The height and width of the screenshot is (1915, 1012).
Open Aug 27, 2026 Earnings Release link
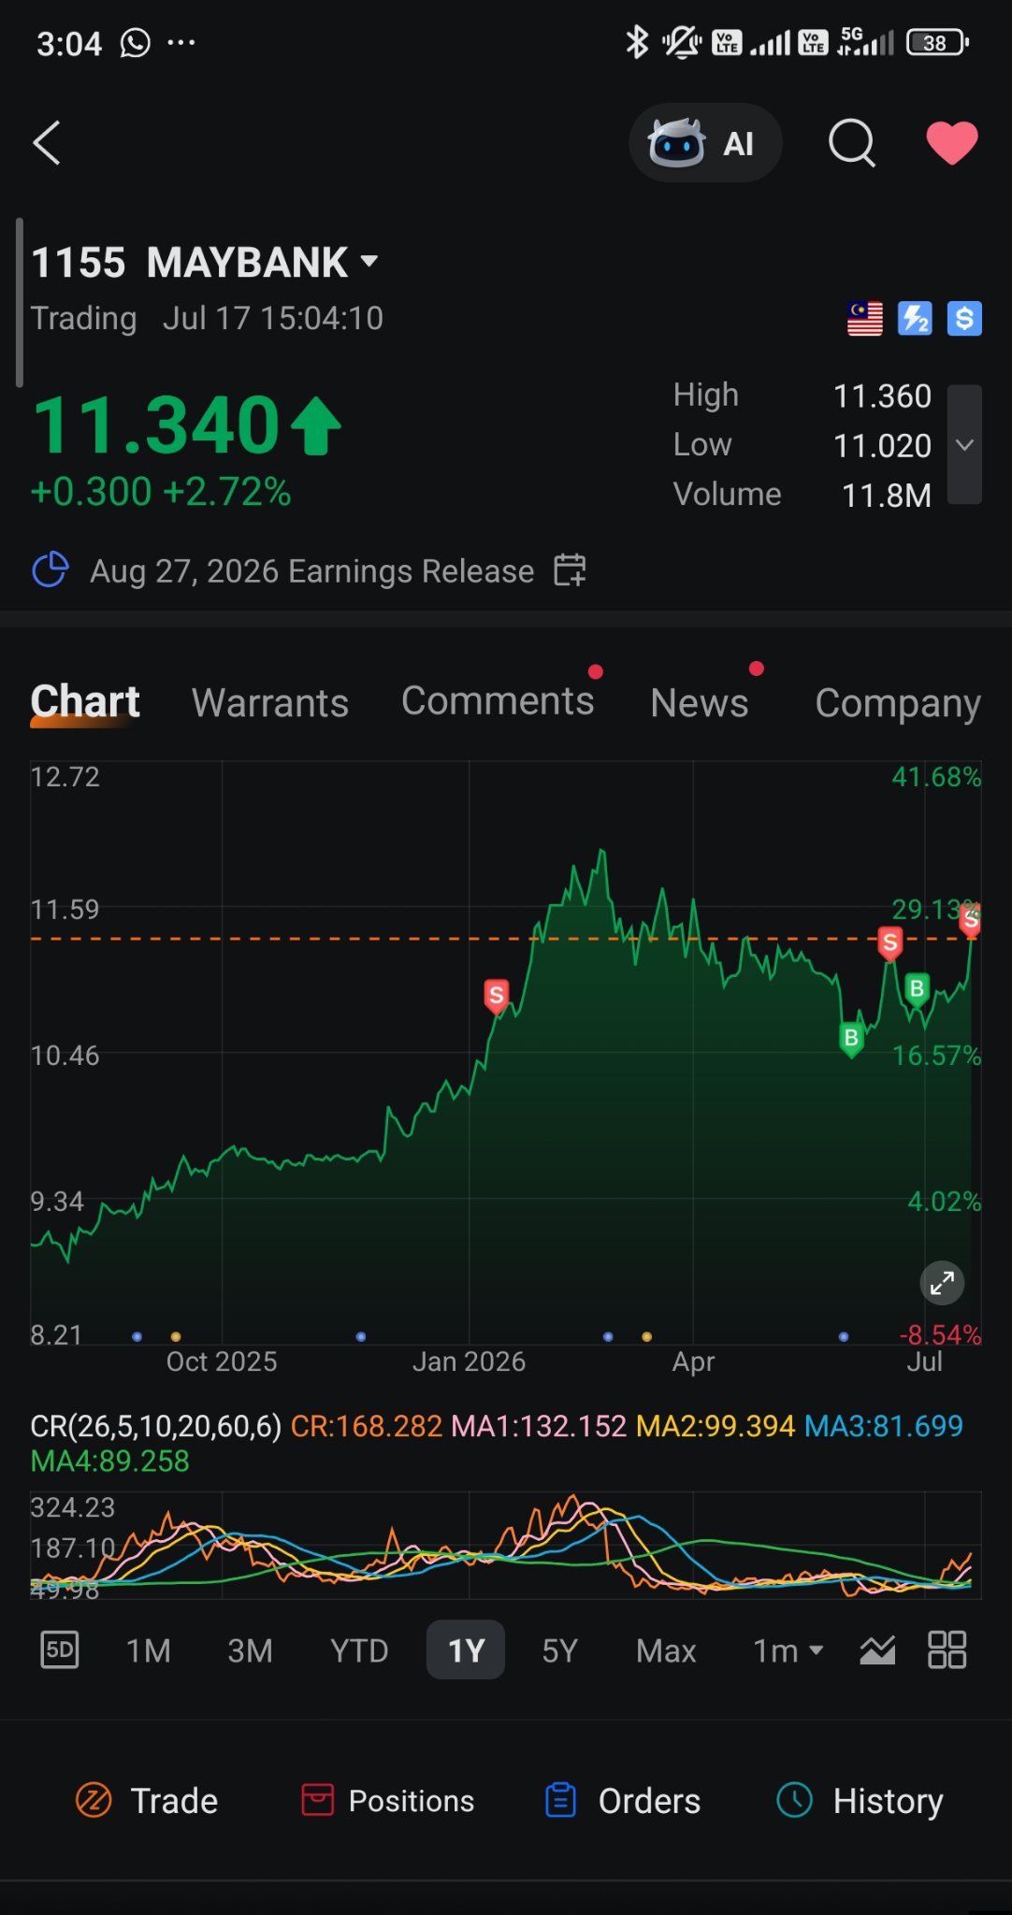(x=311, y=570)
